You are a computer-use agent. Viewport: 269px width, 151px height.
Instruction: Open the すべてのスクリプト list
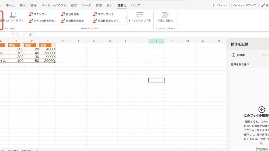140,17
